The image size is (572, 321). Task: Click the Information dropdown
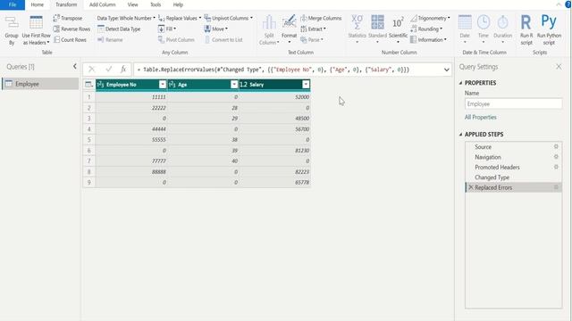pos(428,39)
